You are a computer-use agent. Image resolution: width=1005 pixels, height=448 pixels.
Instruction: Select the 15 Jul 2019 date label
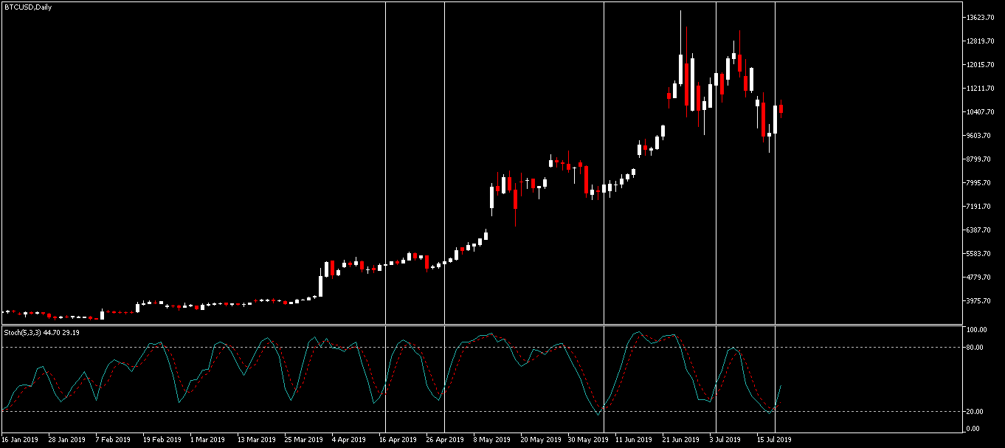[773, 440]
